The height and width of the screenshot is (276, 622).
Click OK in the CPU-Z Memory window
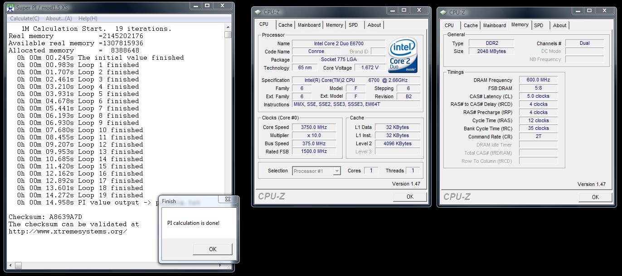pos(595,197)
